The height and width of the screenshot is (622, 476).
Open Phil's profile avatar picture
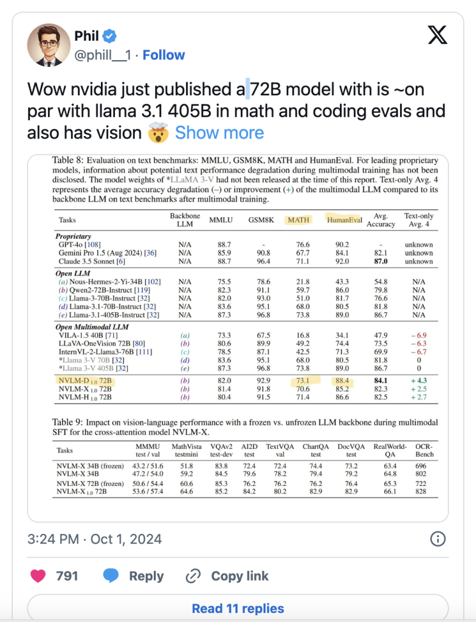48,47
